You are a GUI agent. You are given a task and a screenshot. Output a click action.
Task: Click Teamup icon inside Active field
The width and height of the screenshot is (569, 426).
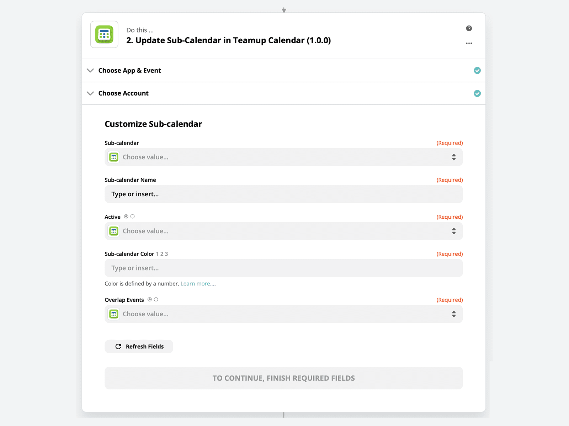tap(114, 231)
